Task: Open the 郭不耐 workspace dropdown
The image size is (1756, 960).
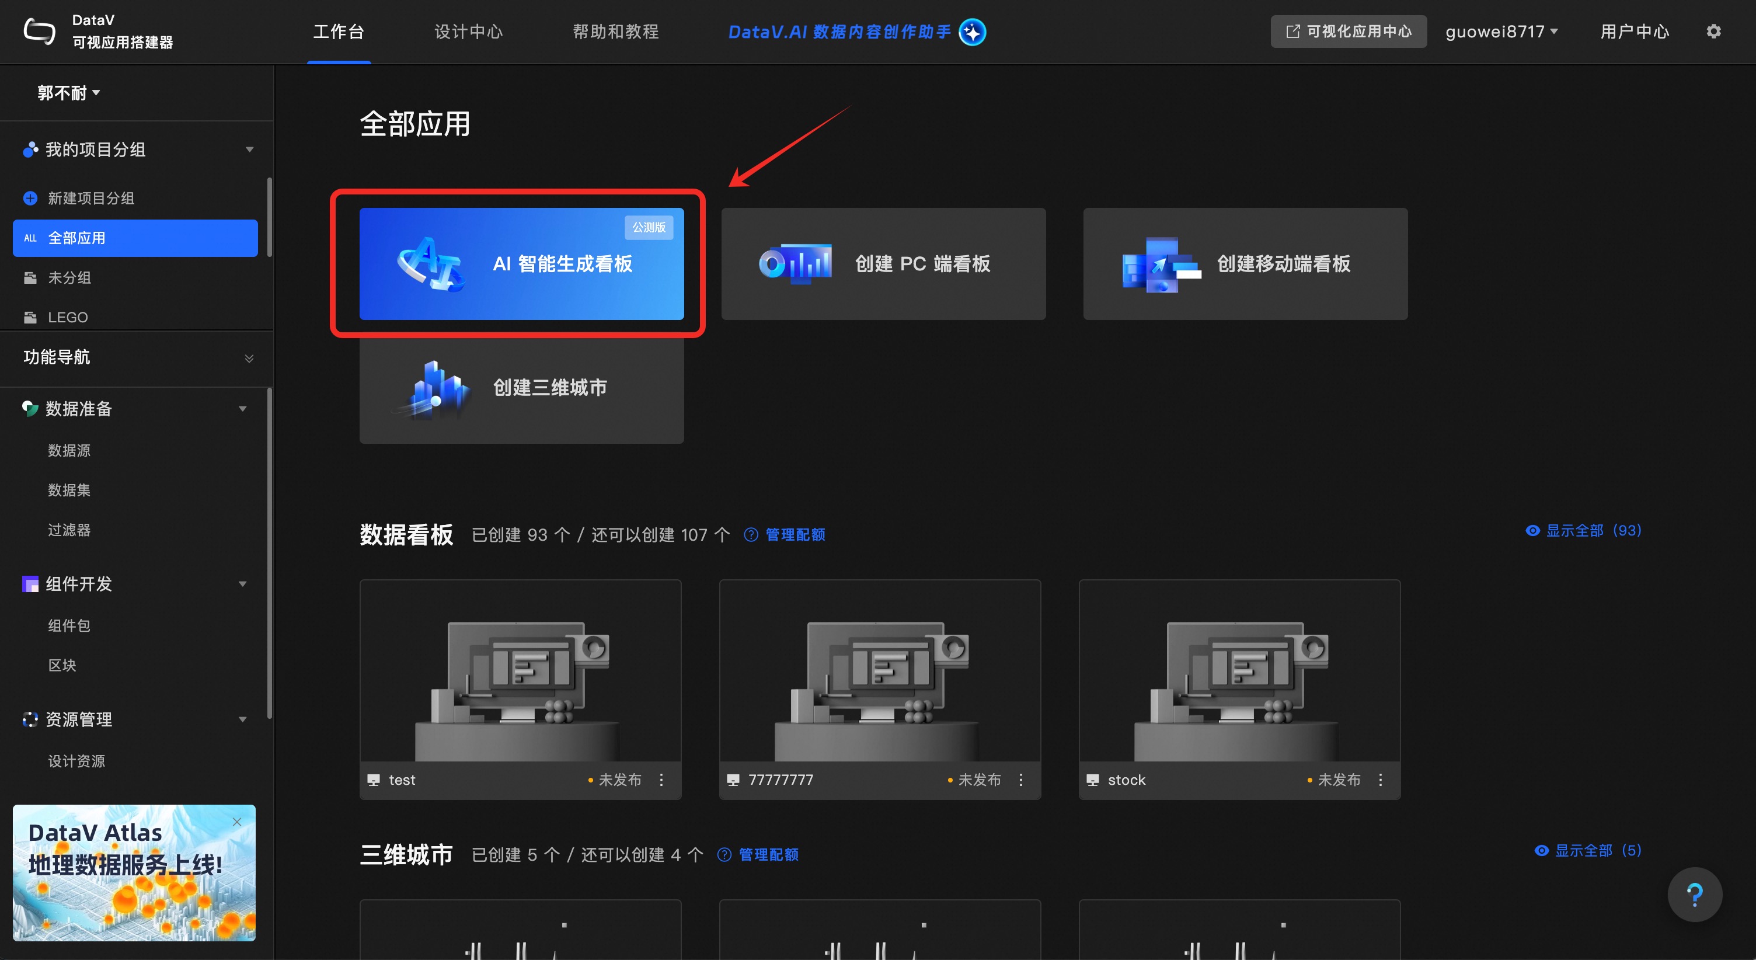Action: (68, 93)
